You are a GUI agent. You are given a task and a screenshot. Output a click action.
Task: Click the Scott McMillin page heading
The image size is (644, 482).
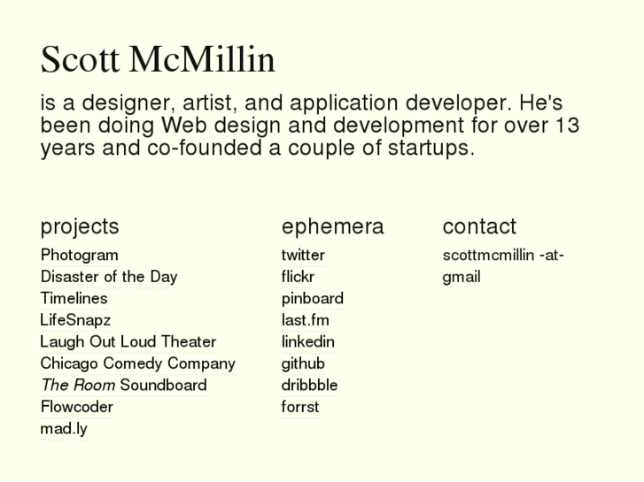[158, 60]
